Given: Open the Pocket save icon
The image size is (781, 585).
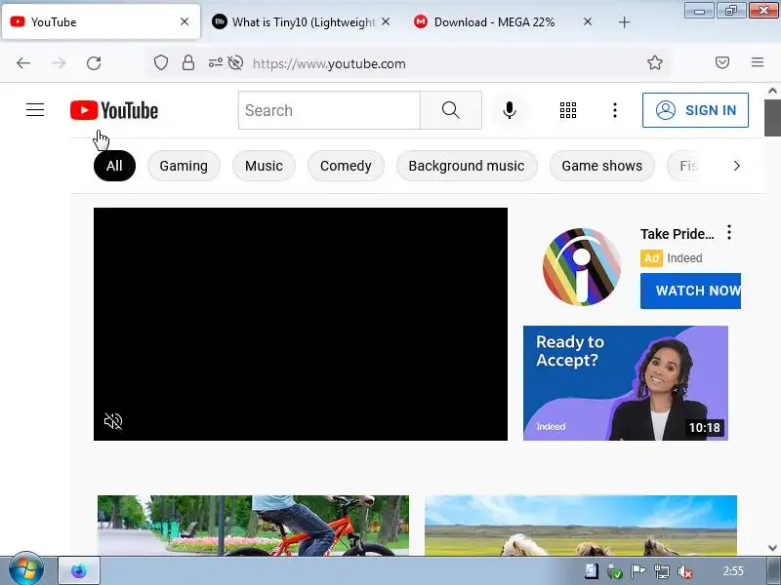Looking at the screenshot, I should [722, 62].
